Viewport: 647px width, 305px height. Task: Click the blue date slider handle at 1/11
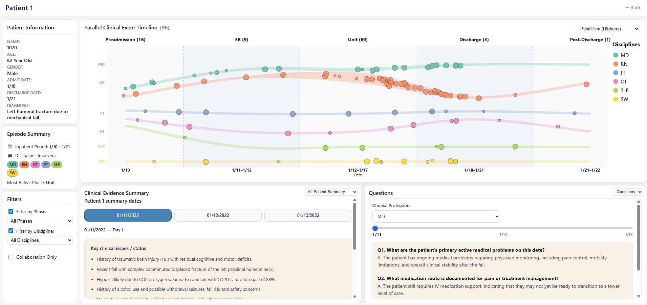click(x=375, y=228)
